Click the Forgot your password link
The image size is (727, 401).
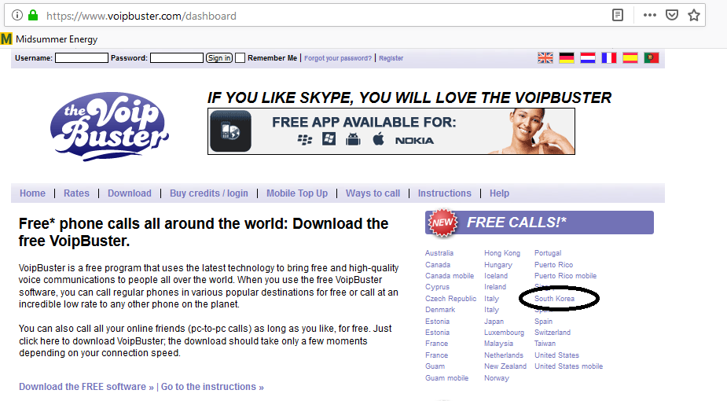point(338,58)
